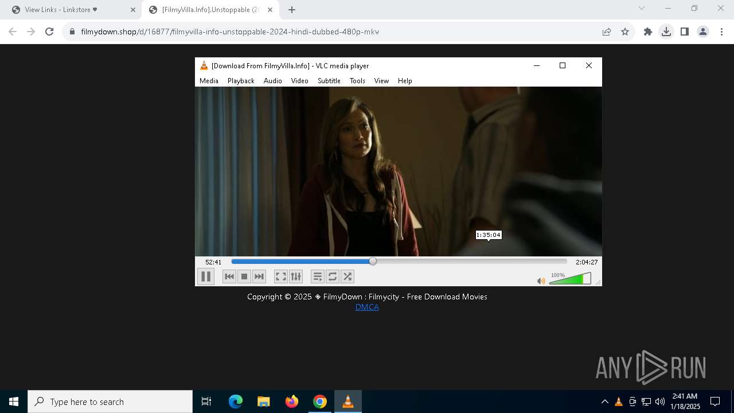The image size is (734, 413).
Task: Pause playback in VLC
Action: (206, 276)
